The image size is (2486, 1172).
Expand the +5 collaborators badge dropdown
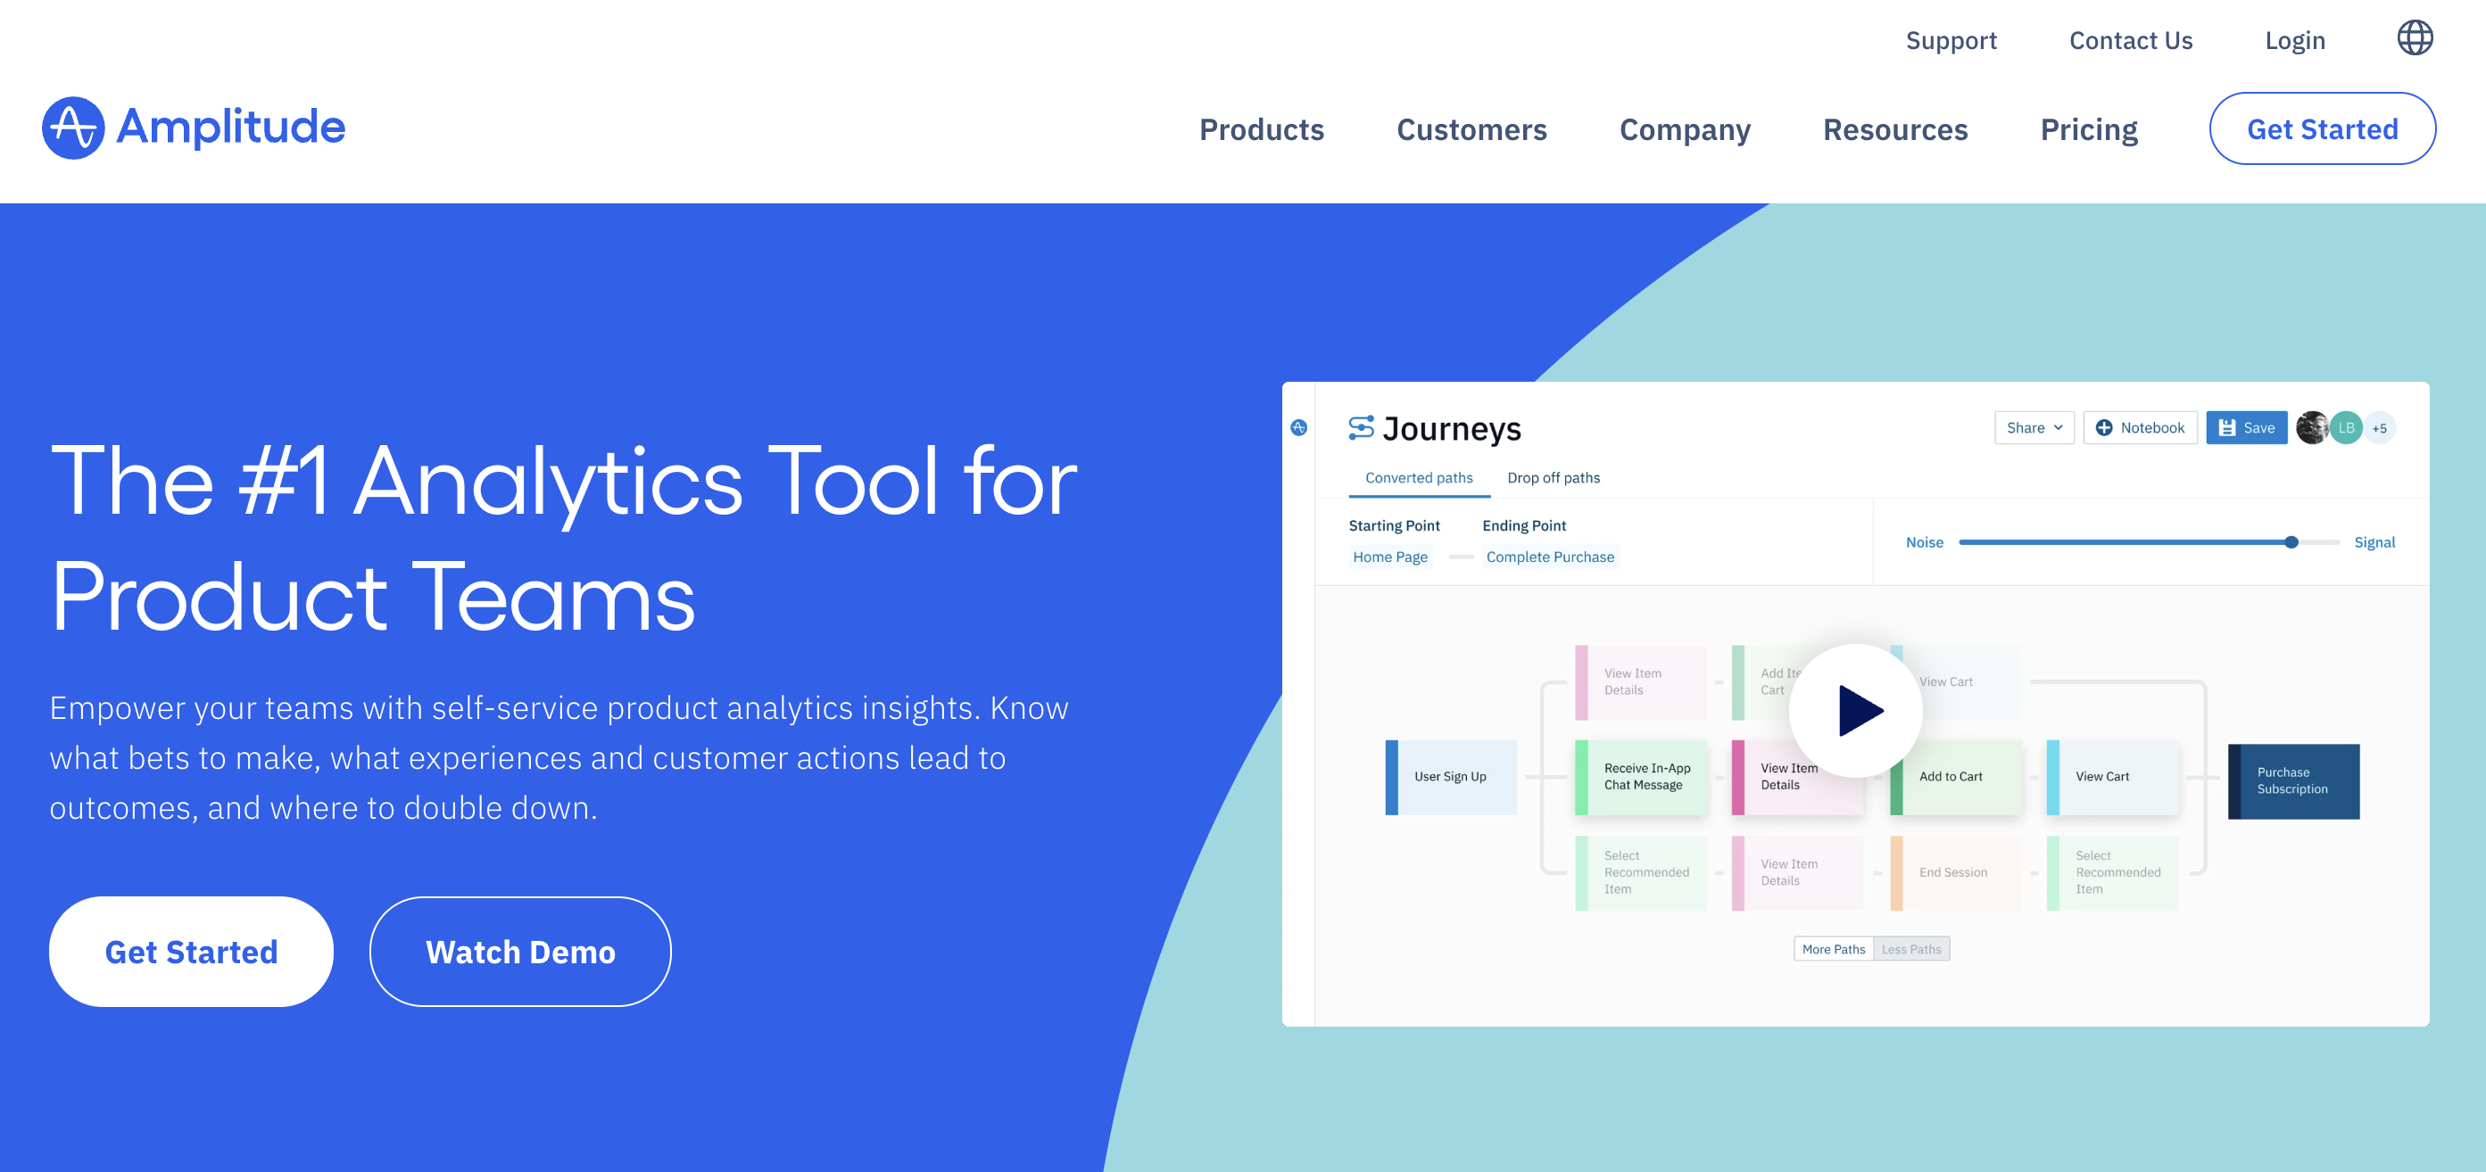point(2383,427)
